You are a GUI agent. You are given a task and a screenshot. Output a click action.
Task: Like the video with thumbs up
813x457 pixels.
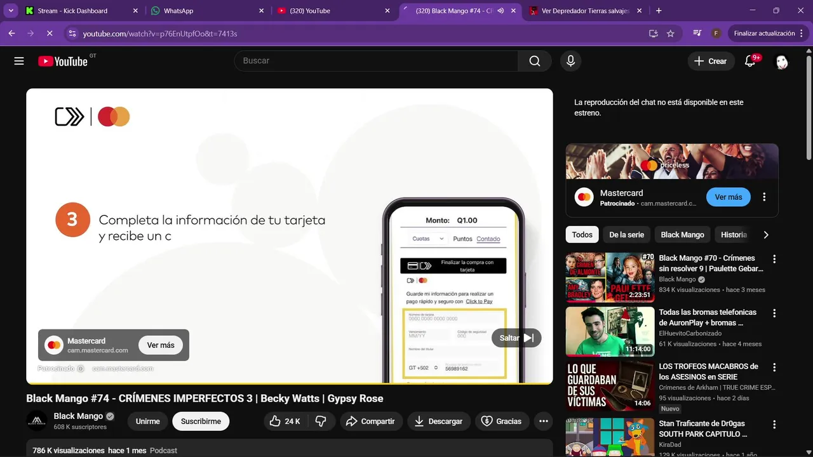[284, 421]
